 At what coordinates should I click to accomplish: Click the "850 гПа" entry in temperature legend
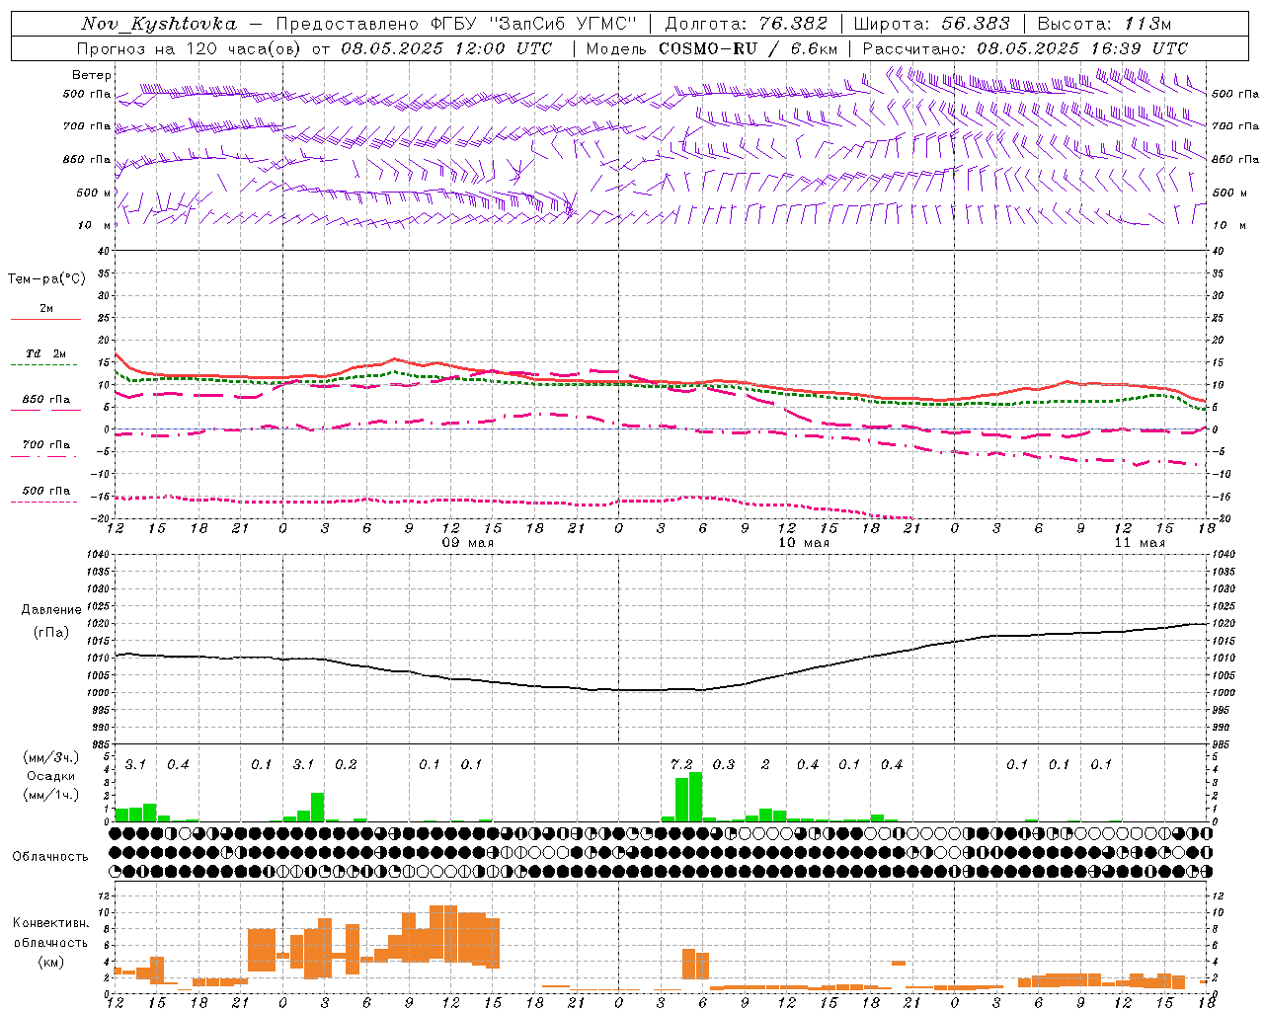click(45, 400)
